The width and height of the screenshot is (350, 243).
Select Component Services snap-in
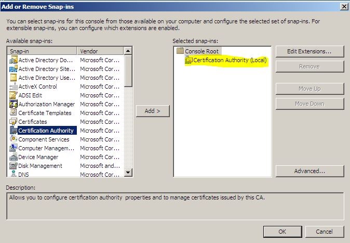click(44, 139)
